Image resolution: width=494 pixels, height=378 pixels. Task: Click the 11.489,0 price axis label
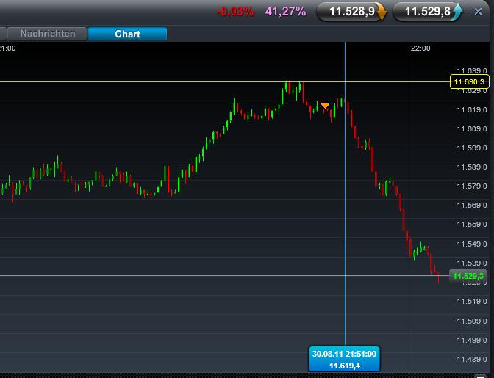pyautogui.click(x=472, y=360)
